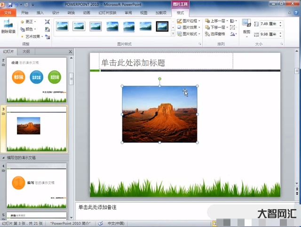Screen dimensions: 301x227
Task: Click the Crop (裁剪) tool icon
Action: [x=246, y=26]
